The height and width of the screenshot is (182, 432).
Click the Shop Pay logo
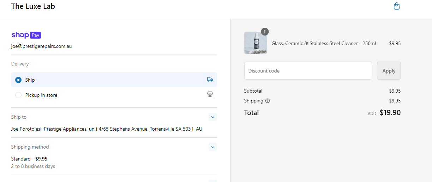tap(26, 35)
